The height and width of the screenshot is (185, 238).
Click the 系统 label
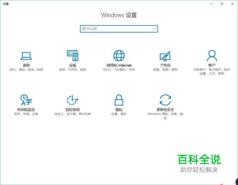26,65
